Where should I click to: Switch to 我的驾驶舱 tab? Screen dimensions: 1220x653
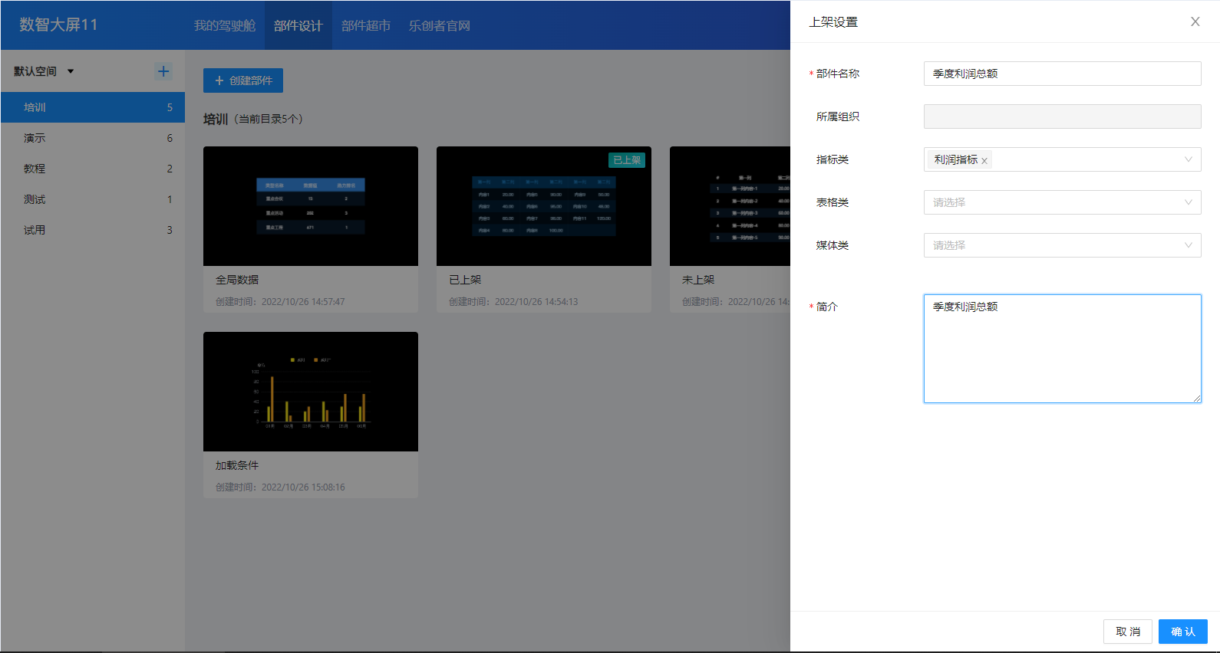224,25
